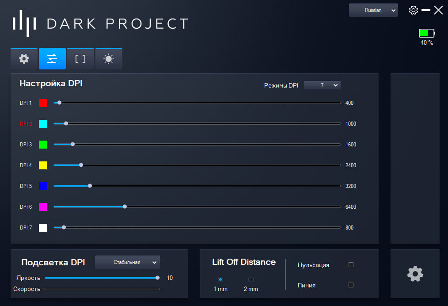Click the DPI 3 slider handle
448x306 pixels.
coord(72,144)
